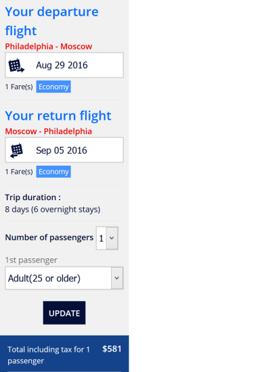Select the return flight Economy badge
The height and width of the screenshot is (372, 276).
click(x=53, y=172)
